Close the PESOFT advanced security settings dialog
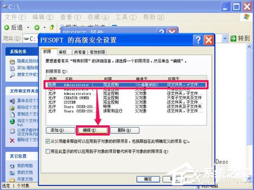Image resolution: width=254 pixels, height=190 pixels. (209, 41)
